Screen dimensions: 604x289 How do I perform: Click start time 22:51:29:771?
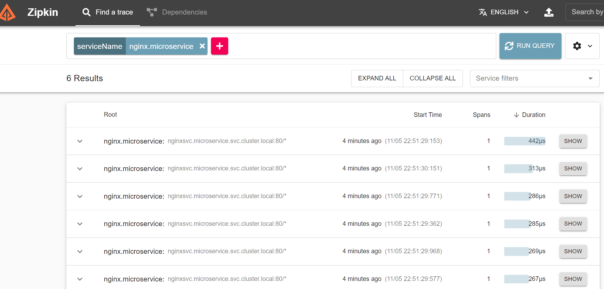tap(413, 196)
